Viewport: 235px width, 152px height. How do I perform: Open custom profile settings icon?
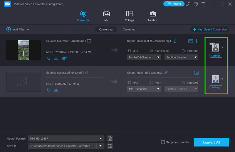110,138
